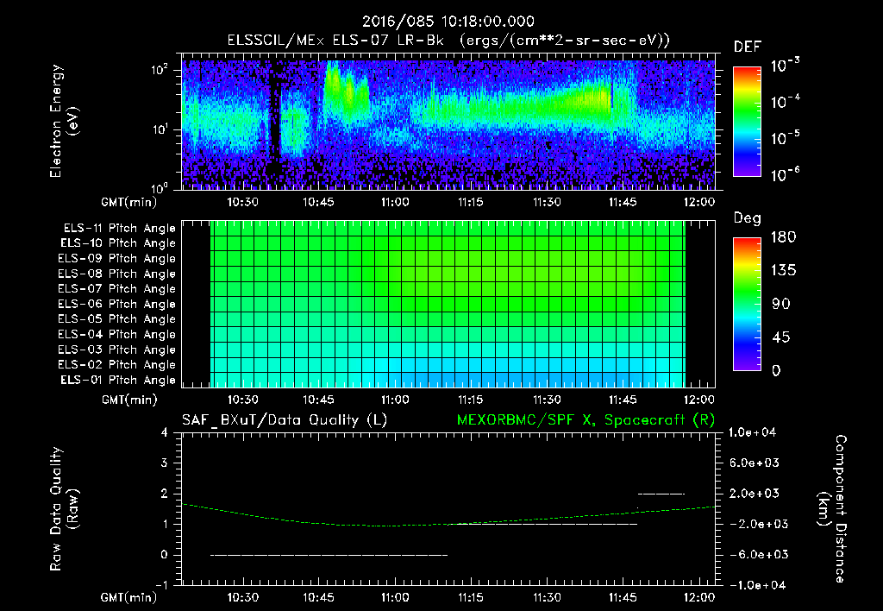This screenshot has height=611, width=883.
Task: Click the 'DEF' color bar label
Action: point(748,47)
